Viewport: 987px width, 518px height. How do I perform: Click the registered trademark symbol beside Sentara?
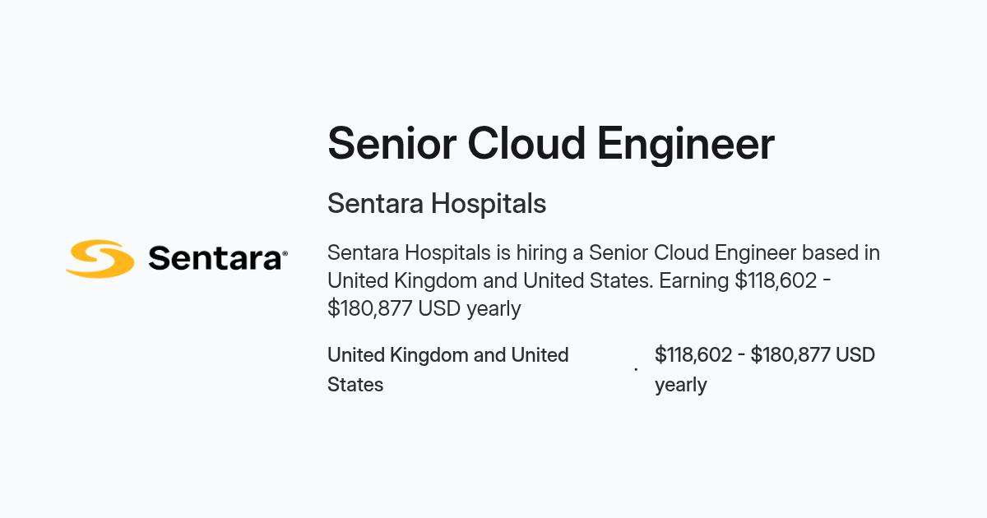pos(285,254)
